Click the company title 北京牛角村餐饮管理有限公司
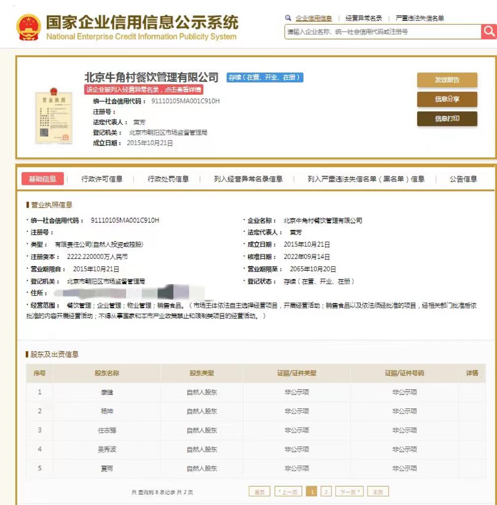The height and width of the screenshot is (505, 497). point(152,77)
